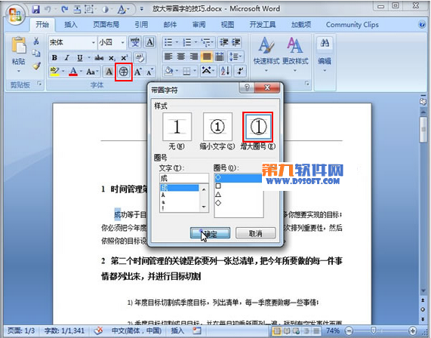Image resolution: width=431 pixels, height=338 pixels.
Task: Center the text
Action: click(180, 57)
